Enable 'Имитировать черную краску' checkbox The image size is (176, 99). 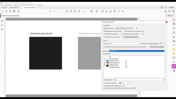point(104,37)
